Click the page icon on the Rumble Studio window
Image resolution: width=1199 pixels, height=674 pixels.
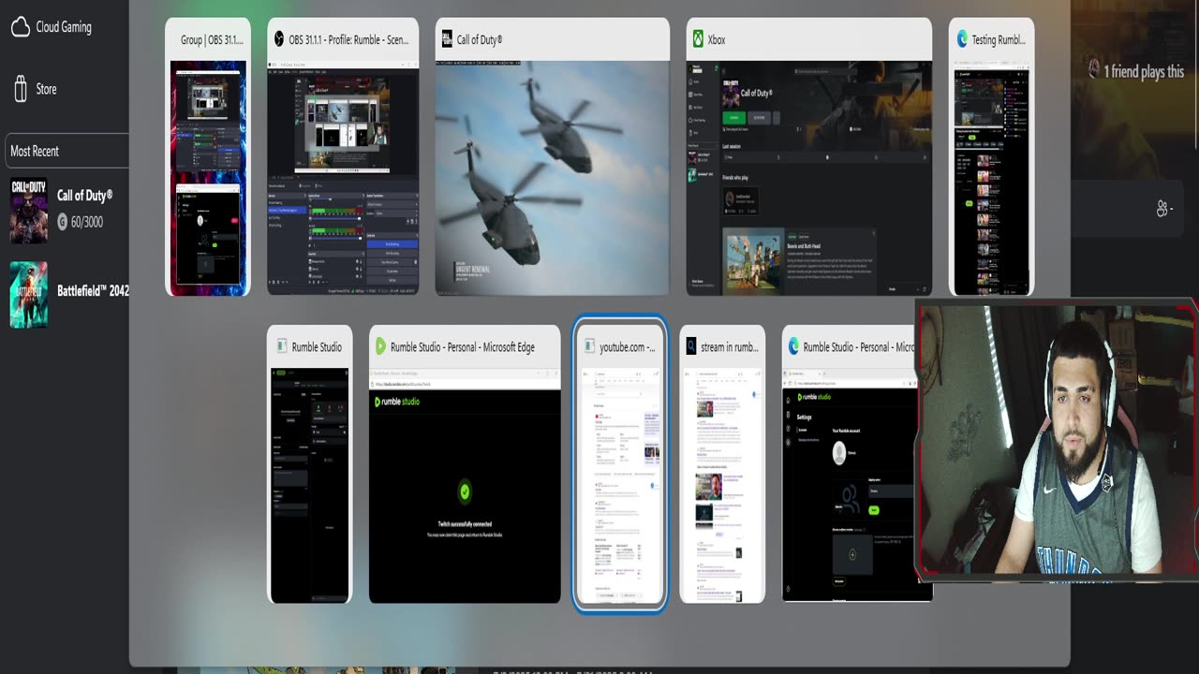(x=282, y=346)
